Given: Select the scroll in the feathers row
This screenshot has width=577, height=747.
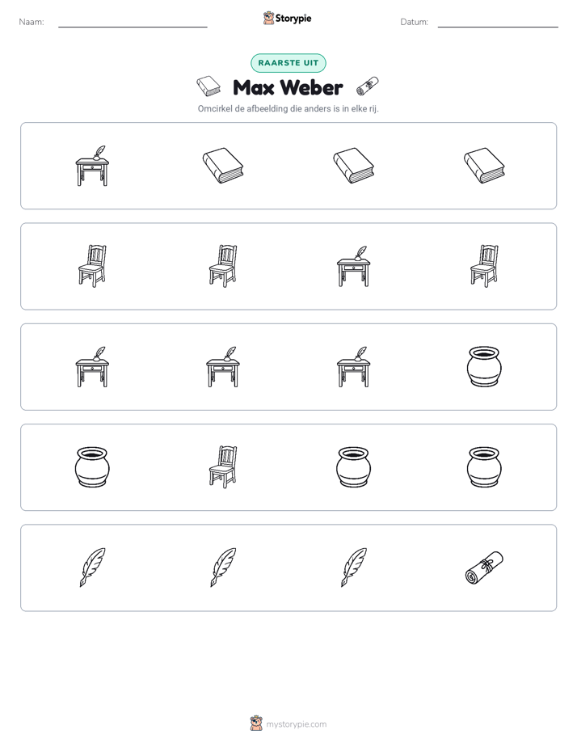Looking at the screenshot, I should pyautogui.click(x=484, y=568).
